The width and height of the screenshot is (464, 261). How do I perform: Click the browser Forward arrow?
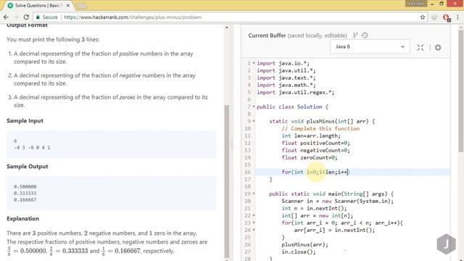coord(16,17)
